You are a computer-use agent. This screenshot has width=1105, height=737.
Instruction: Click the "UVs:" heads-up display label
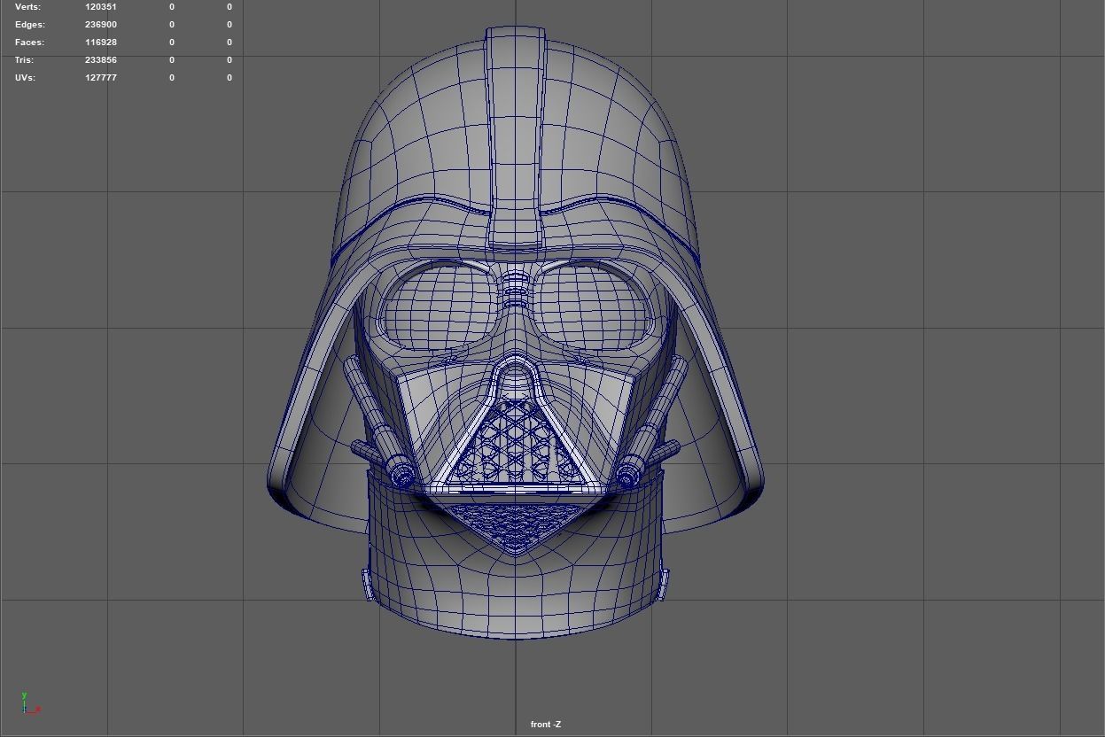coord(25,78)
